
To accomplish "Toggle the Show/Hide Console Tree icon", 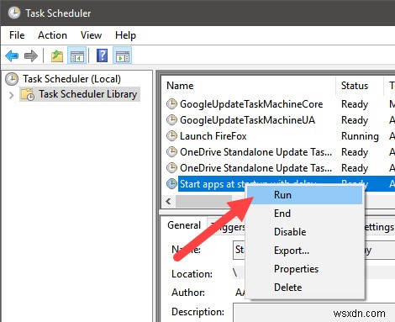I will 77,55.
